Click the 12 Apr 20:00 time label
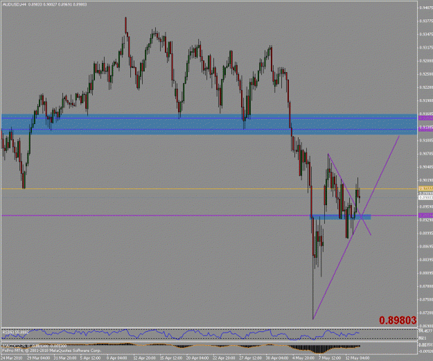The image size is (433, 361). [145, 358]
